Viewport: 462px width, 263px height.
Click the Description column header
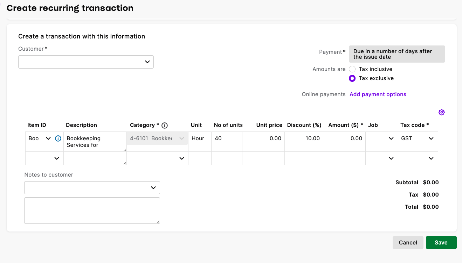pos(81,125)
